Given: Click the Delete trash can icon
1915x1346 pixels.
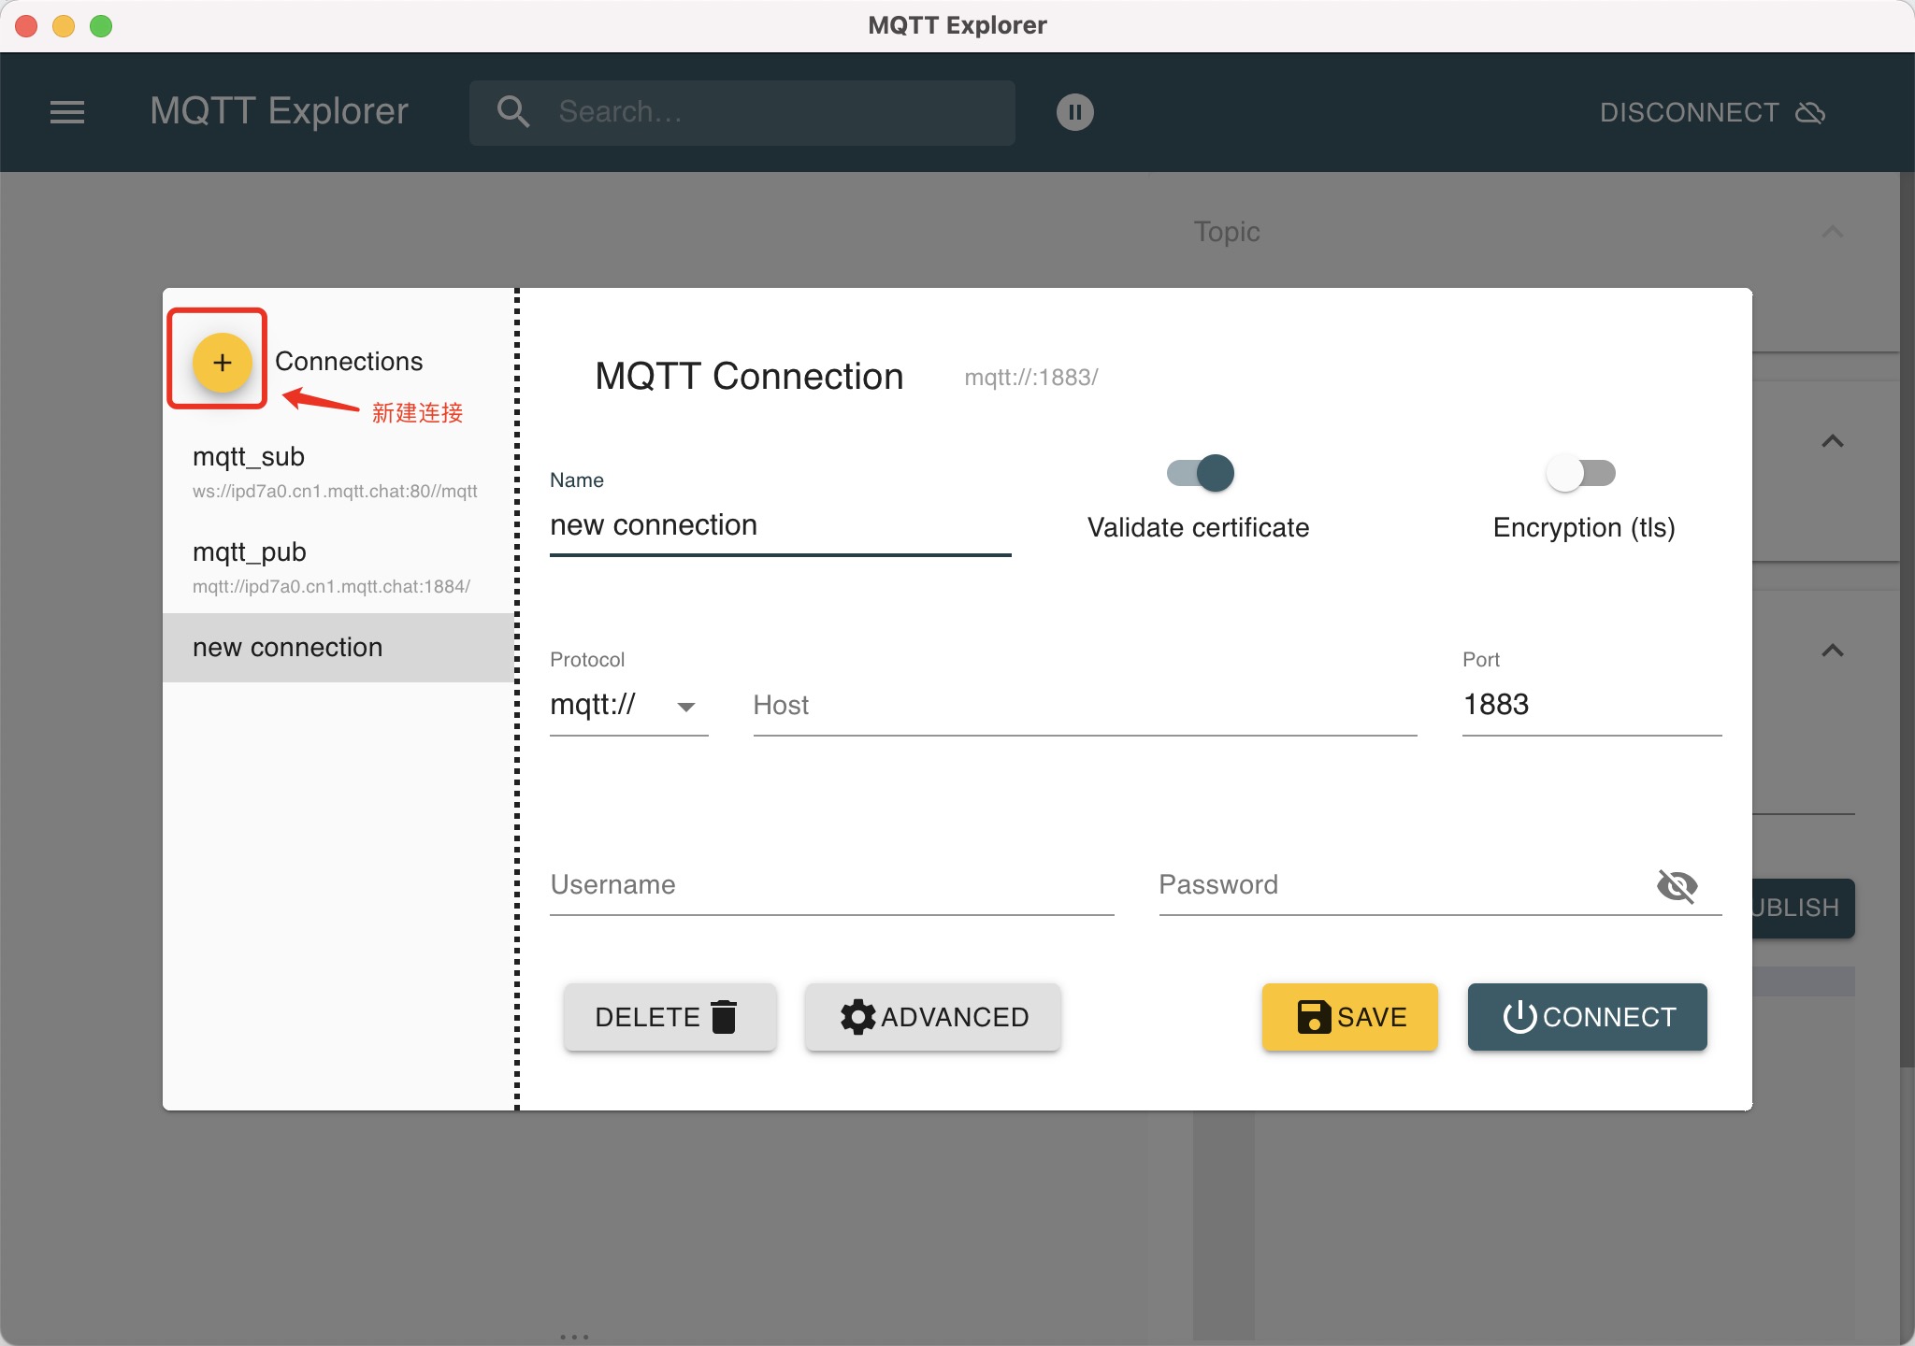Looking at the screenshot, I should click(724, 1016).
